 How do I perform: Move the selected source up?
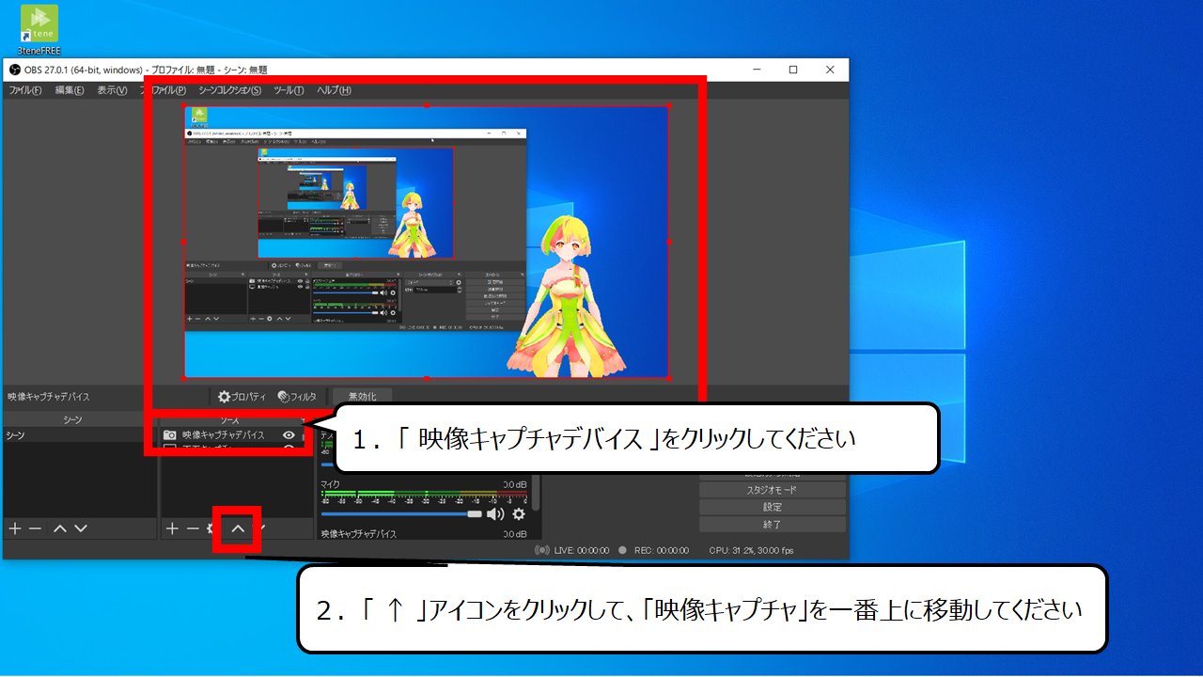tap(238, 529)
